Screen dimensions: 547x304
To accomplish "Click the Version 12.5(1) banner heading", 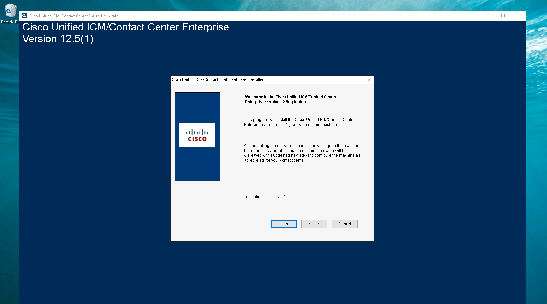I will click(58, 39).
